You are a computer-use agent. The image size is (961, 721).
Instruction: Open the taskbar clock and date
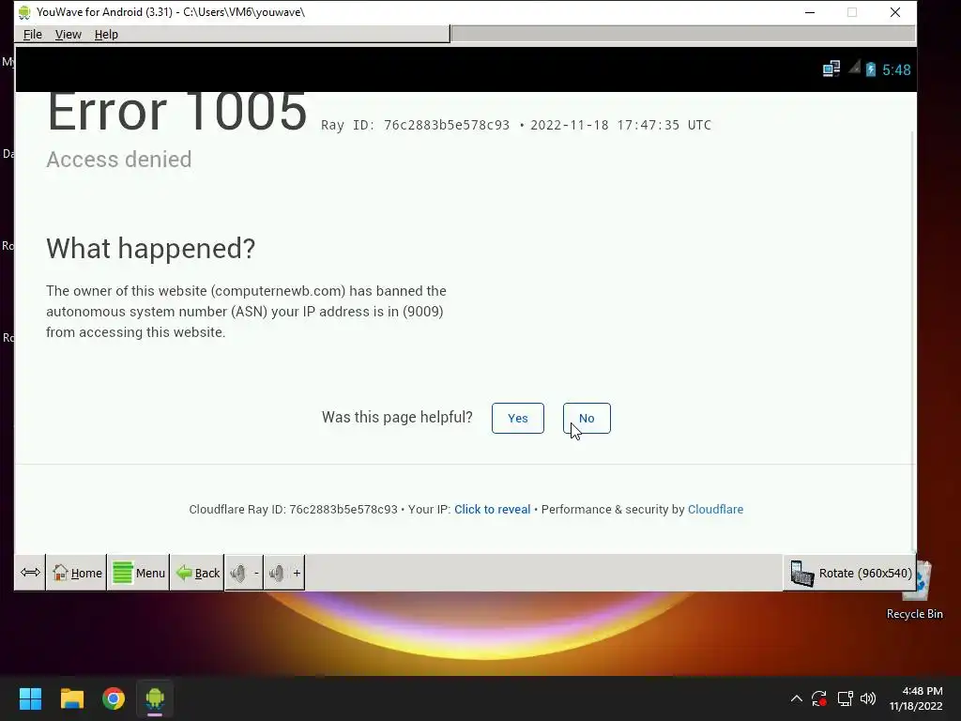pos(916,698)
